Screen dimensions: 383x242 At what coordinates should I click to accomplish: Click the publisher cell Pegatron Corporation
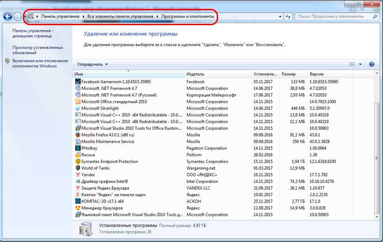pos(206,148)
